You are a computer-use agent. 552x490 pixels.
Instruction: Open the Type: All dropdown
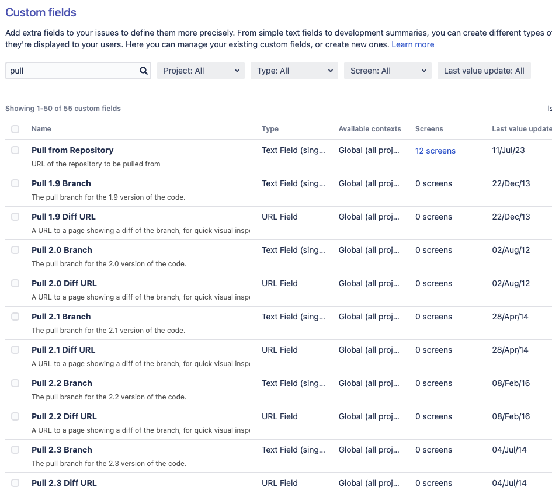point(294,71)
